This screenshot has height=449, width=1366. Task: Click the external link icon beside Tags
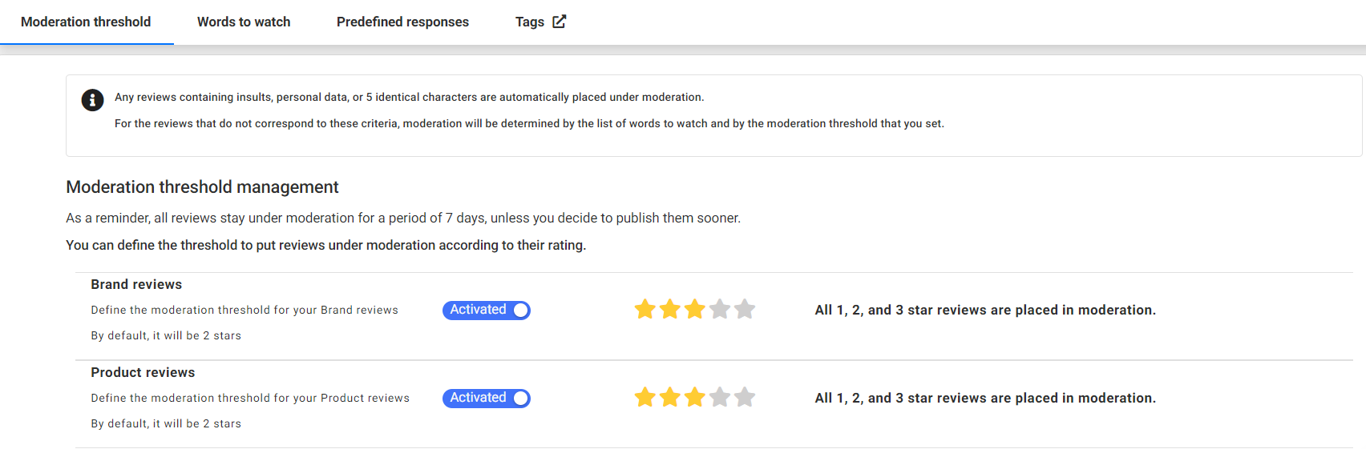click(560, 22)
